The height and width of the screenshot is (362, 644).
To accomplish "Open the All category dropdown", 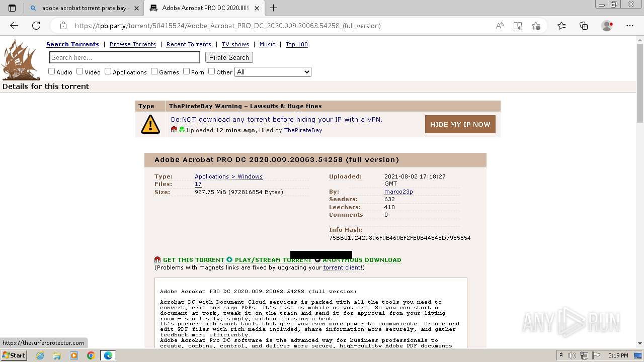I will click(273, 72).
